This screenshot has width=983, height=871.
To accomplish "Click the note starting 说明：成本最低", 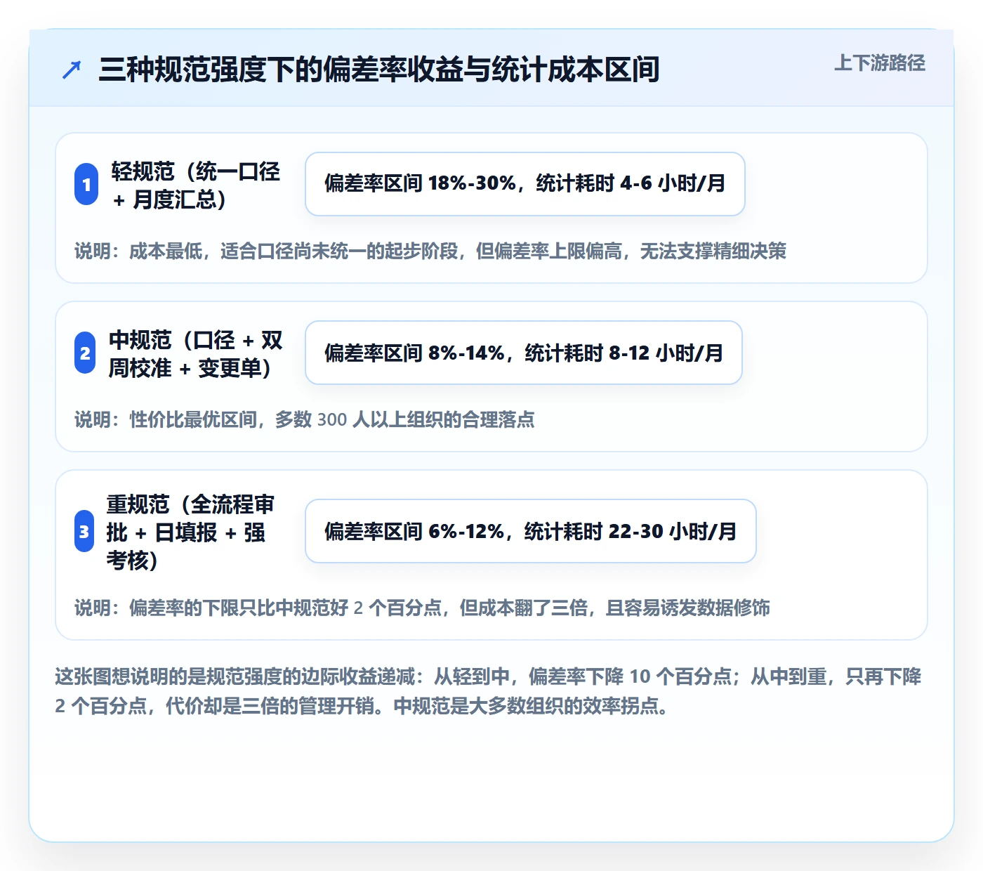I will coord(430,251).
